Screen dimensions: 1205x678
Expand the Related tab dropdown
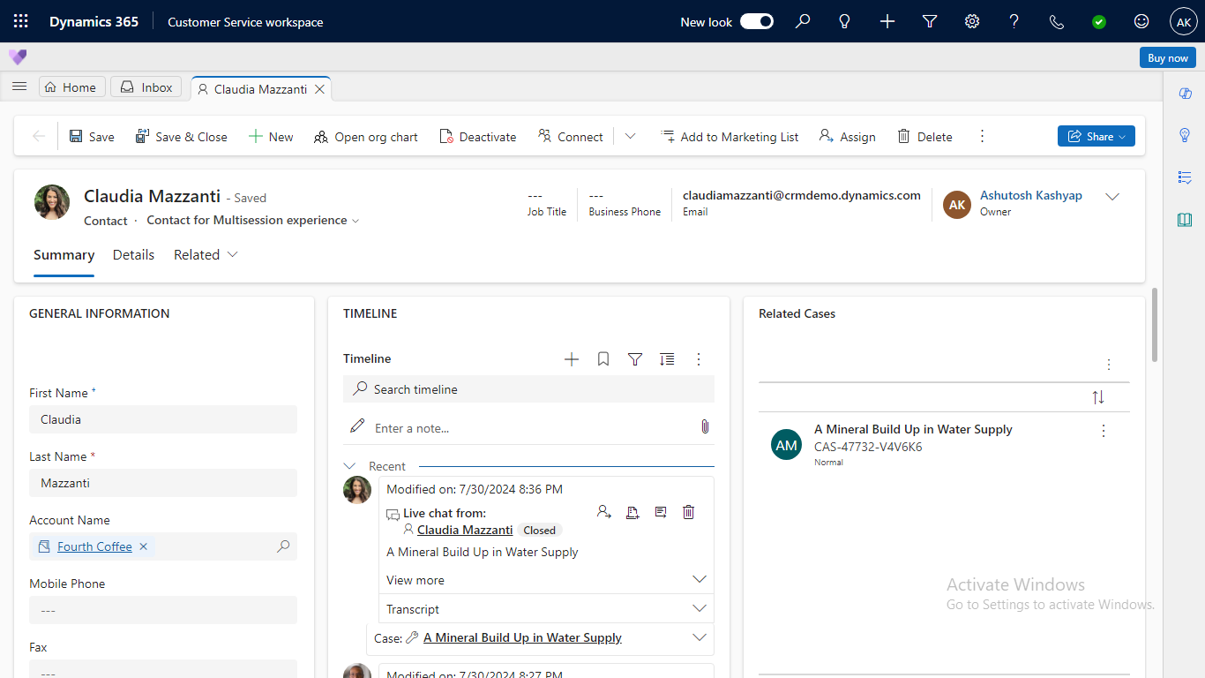[206, 254]
